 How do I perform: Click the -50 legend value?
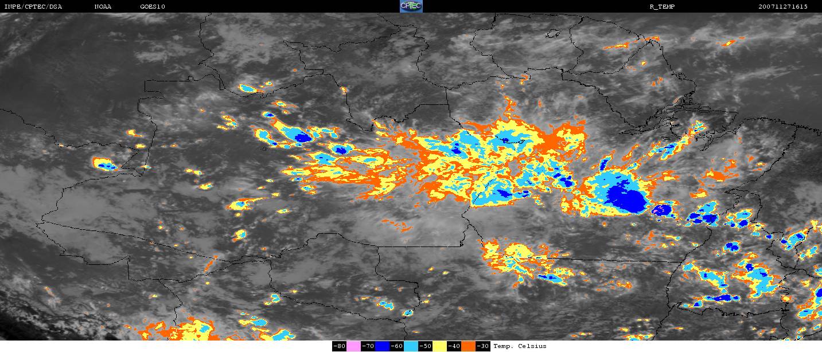pyautogui.click(x=426, y=346)
